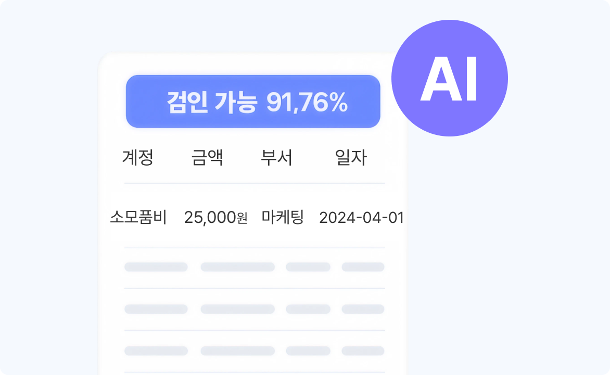610x375 pixels.
Task: Click third placeholder row's 금액 column bar
Action: click(x=237, y=351)
